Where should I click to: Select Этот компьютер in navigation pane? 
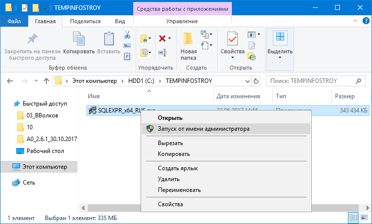point(44,167)
